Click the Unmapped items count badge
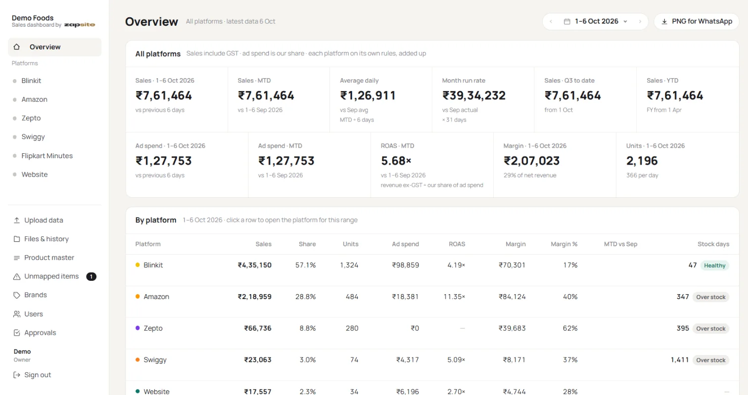Screen dimensions: 748x395 [91, 277]
